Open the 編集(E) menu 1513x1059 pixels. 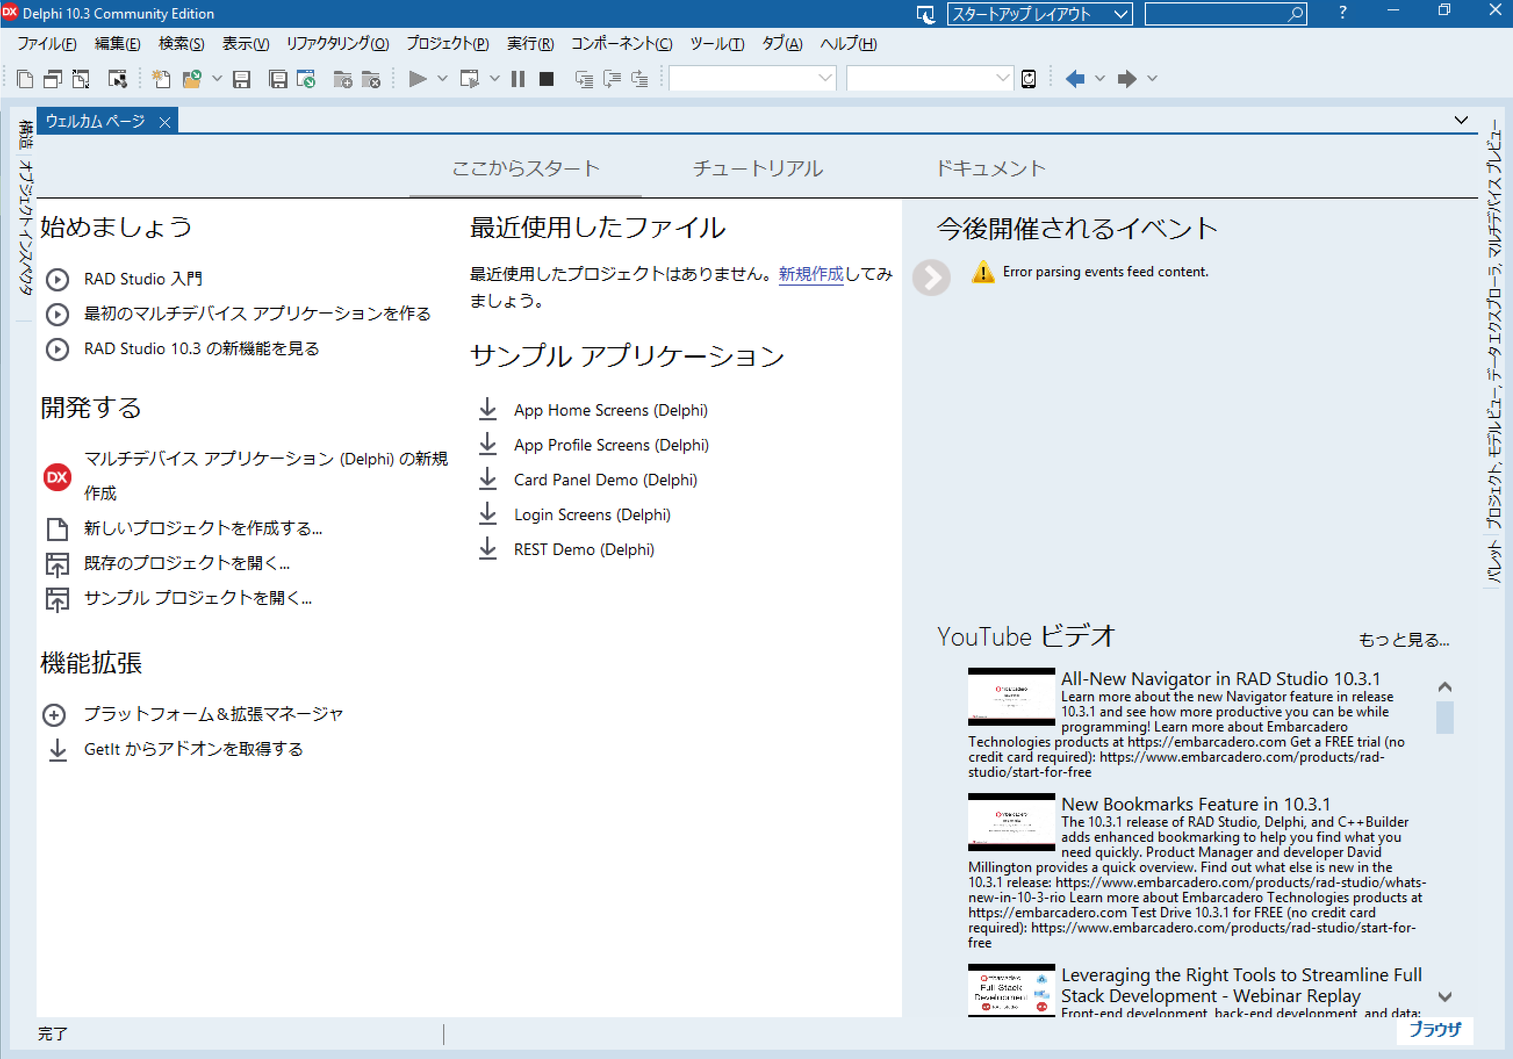click(117, 44)
